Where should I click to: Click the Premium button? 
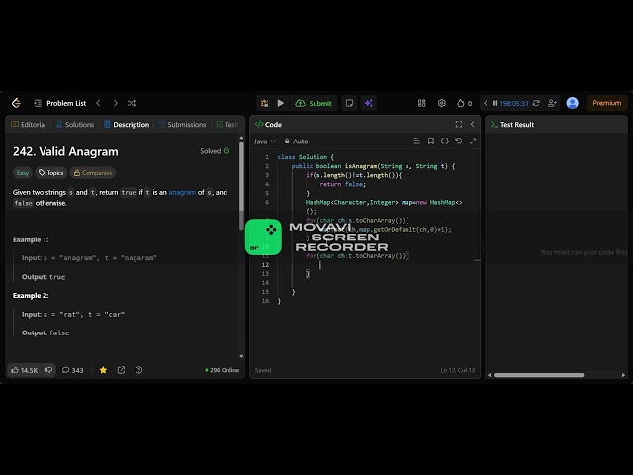606,103
